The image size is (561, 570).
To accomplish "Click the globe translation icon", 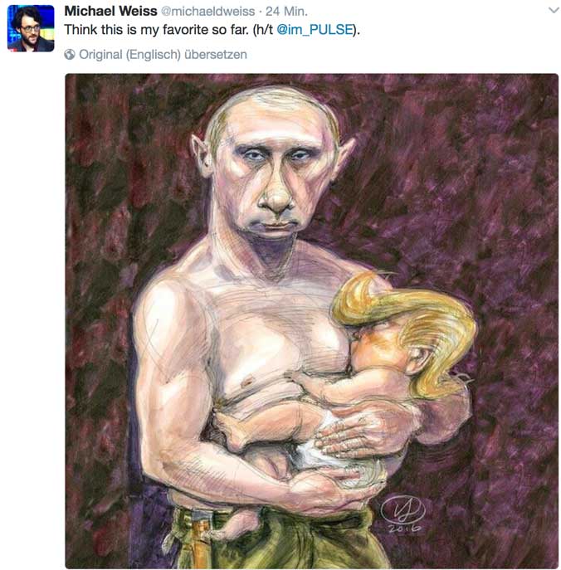I will pyautogui.click(x=70, y=55).
